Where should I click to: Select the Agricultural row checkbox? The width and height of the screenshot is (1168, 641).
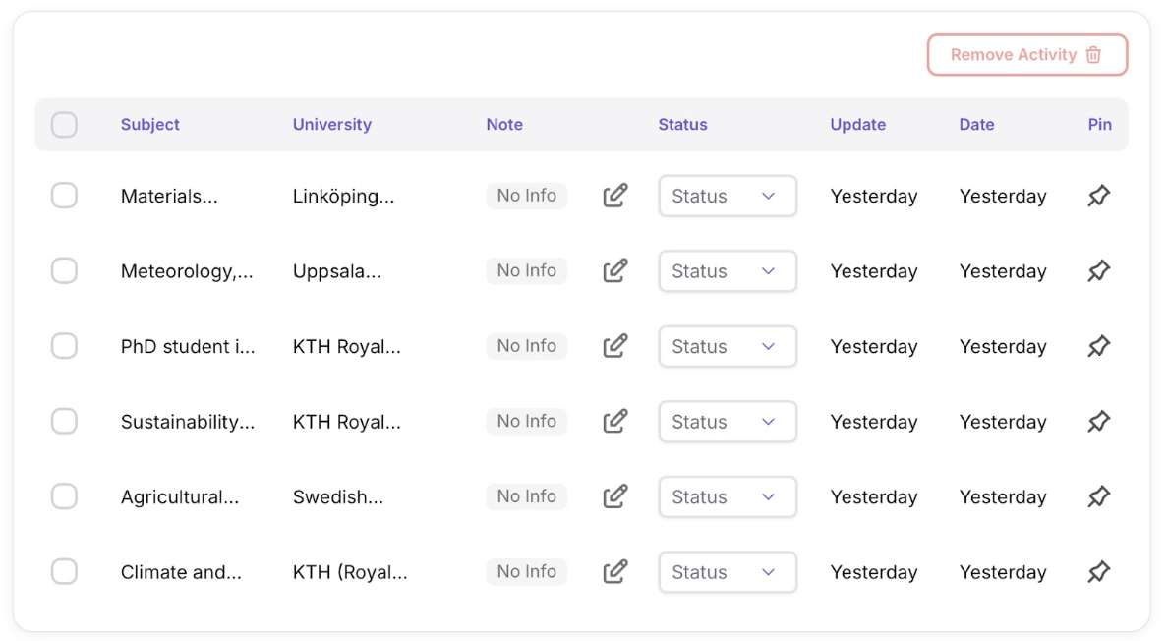click(64, 496)
